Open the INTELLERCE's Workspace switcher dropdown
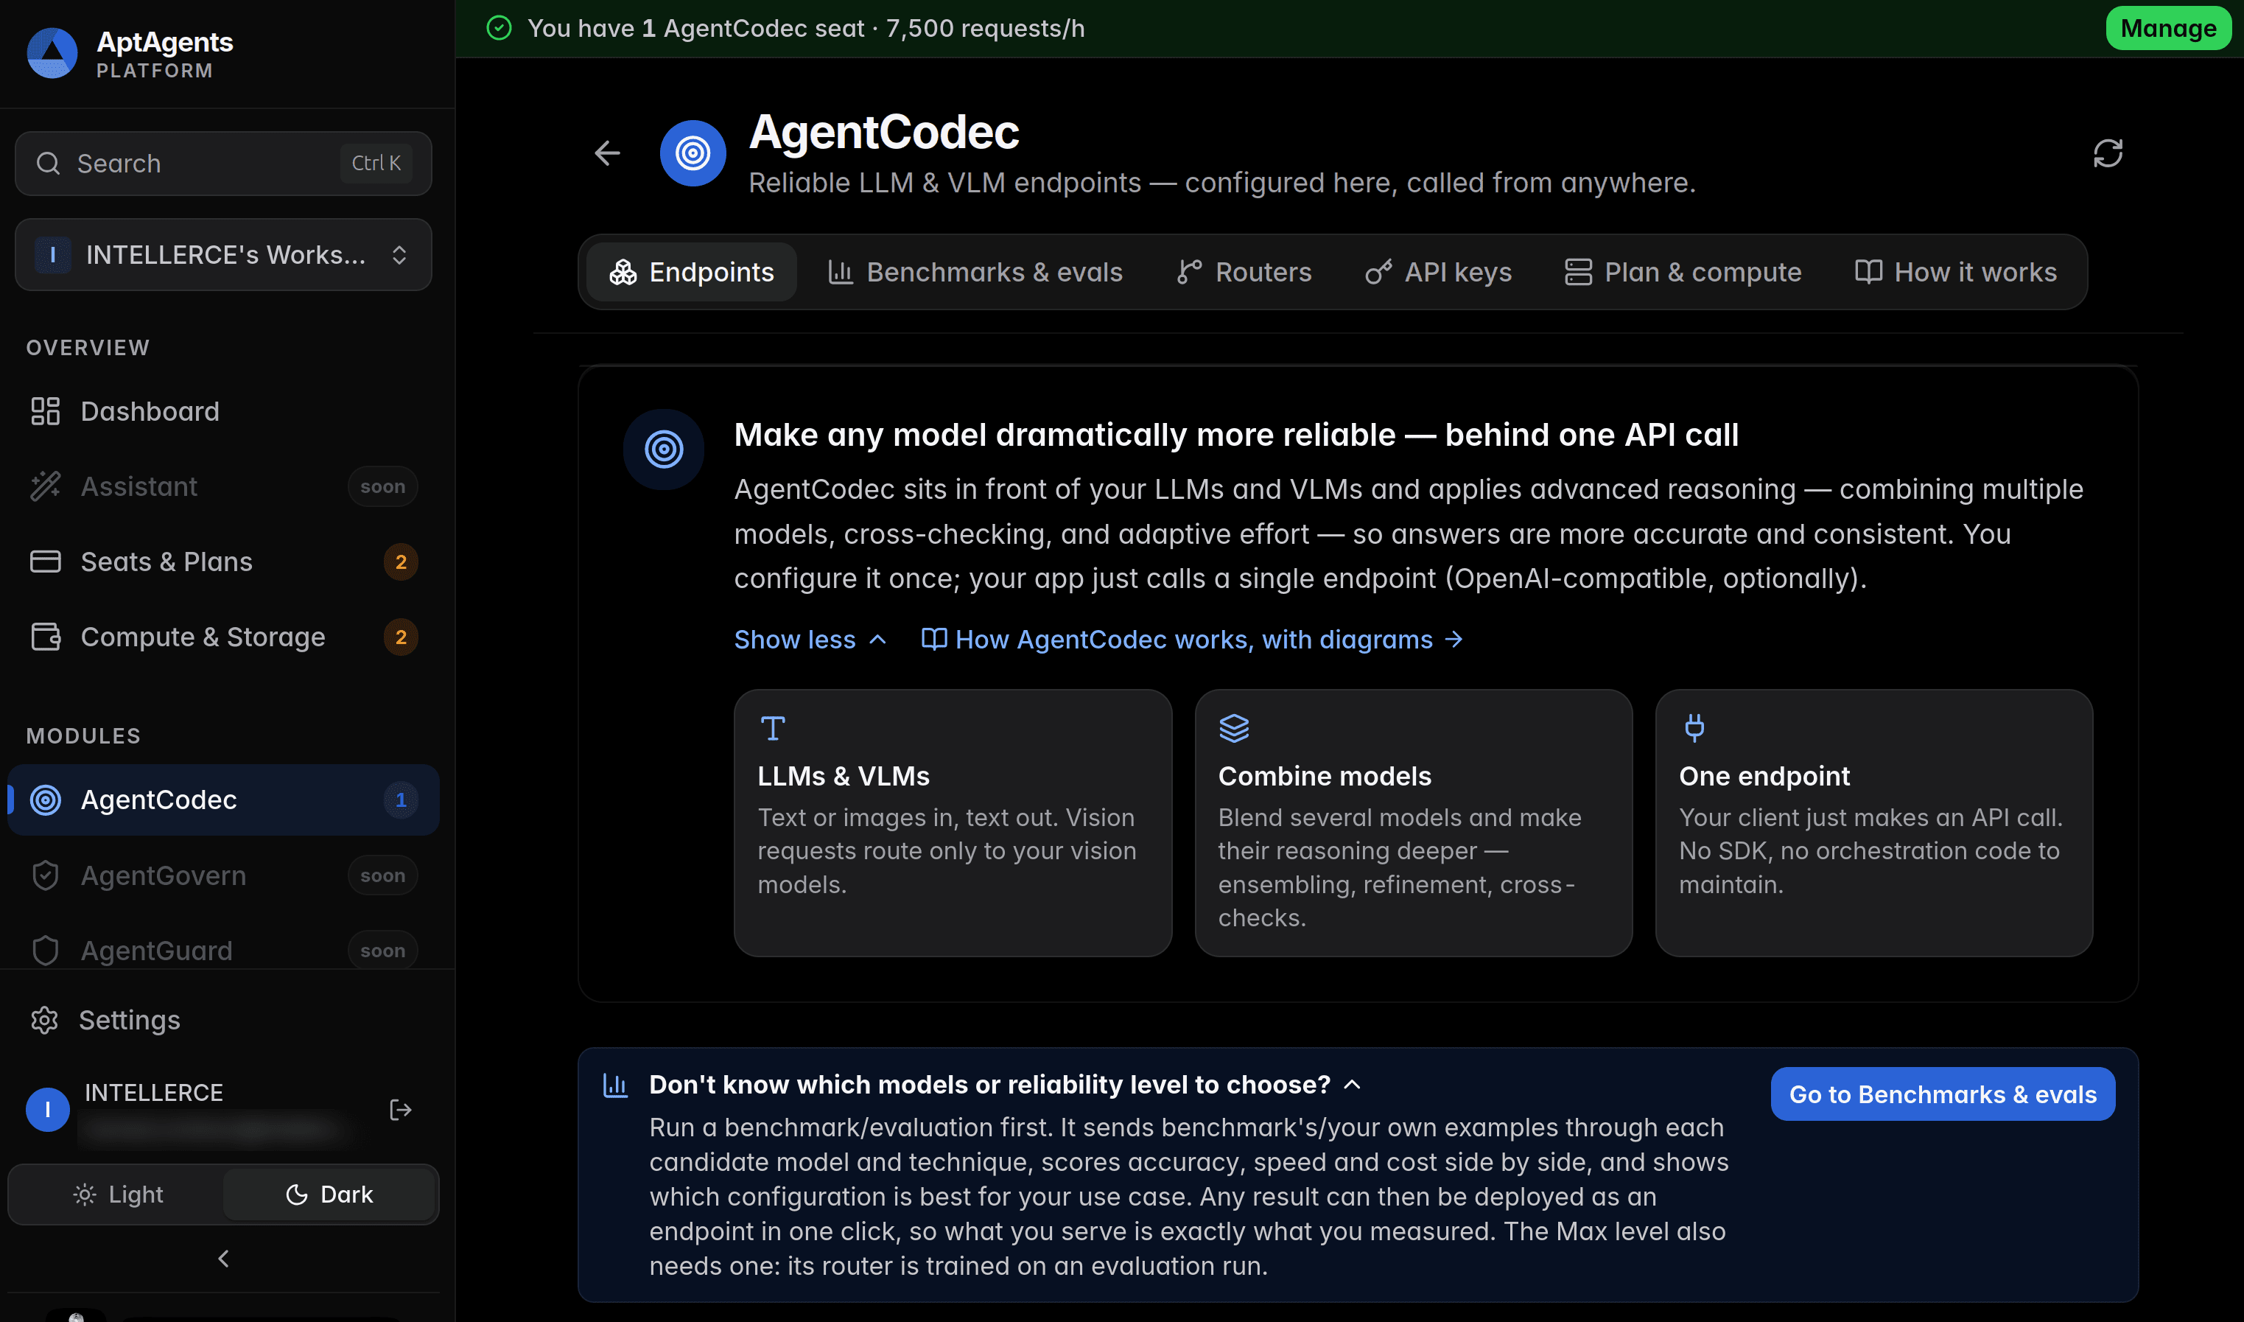Screen dimensions: 2244x1322 coord(222,255)
